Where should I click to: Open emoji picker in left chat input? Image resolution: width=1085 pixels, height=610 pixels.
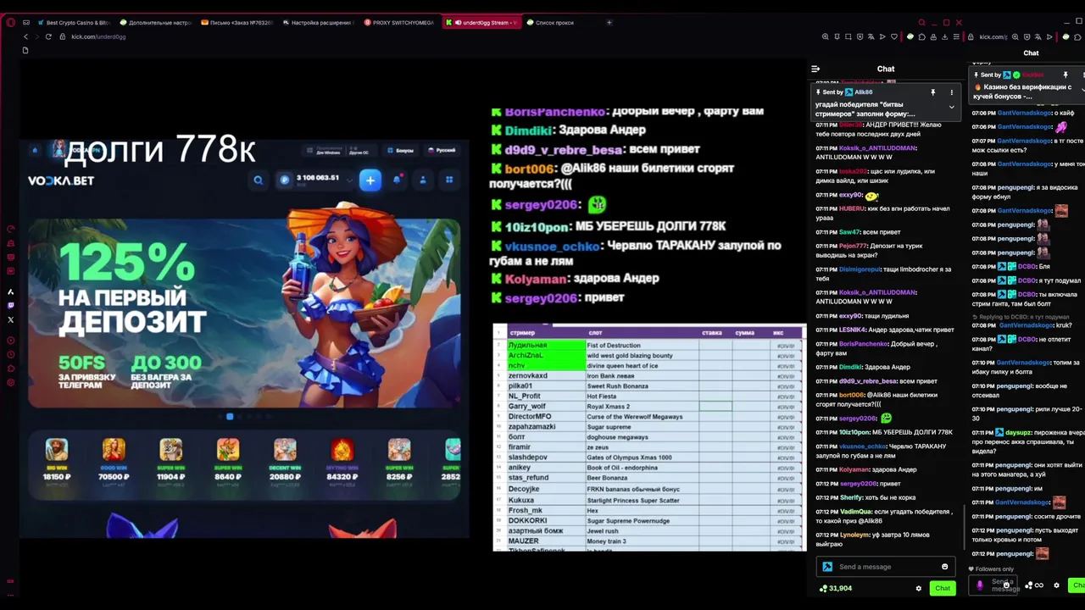[944, 567]
